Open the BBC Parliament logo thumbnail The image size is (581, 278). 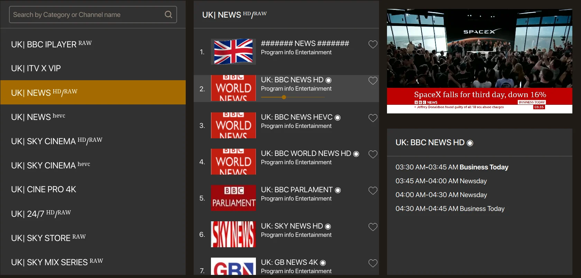pyautogui.click(x=233, y=198)
